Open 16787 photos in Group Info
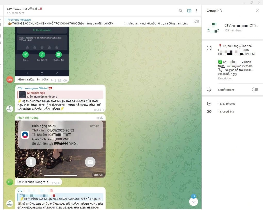The width and height of the screenshot is (263, 210). pyautogui.click(x=227, y=104)
